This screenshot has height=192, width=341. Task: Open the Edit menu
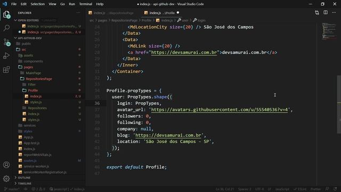coord(23,4)
